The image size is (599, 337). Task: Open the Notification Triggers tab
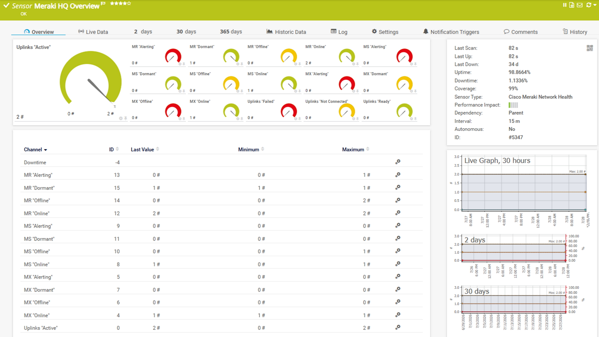tap(451, 32)
